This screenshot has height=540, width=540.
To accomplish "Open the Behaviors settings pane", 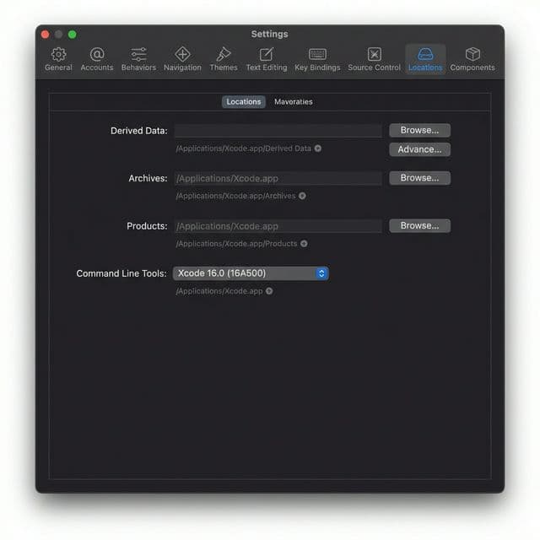I will [138, 59].
